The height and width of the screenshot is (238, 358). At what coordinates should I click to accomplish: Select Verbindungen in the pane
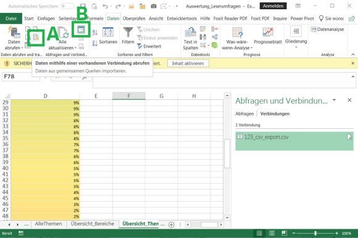(275, 113)
